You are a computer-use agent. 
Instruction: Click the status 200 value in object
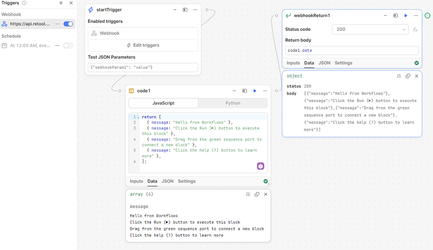(x=307, y=86)
